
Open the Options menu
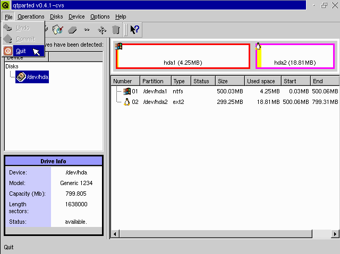(100, 16)
